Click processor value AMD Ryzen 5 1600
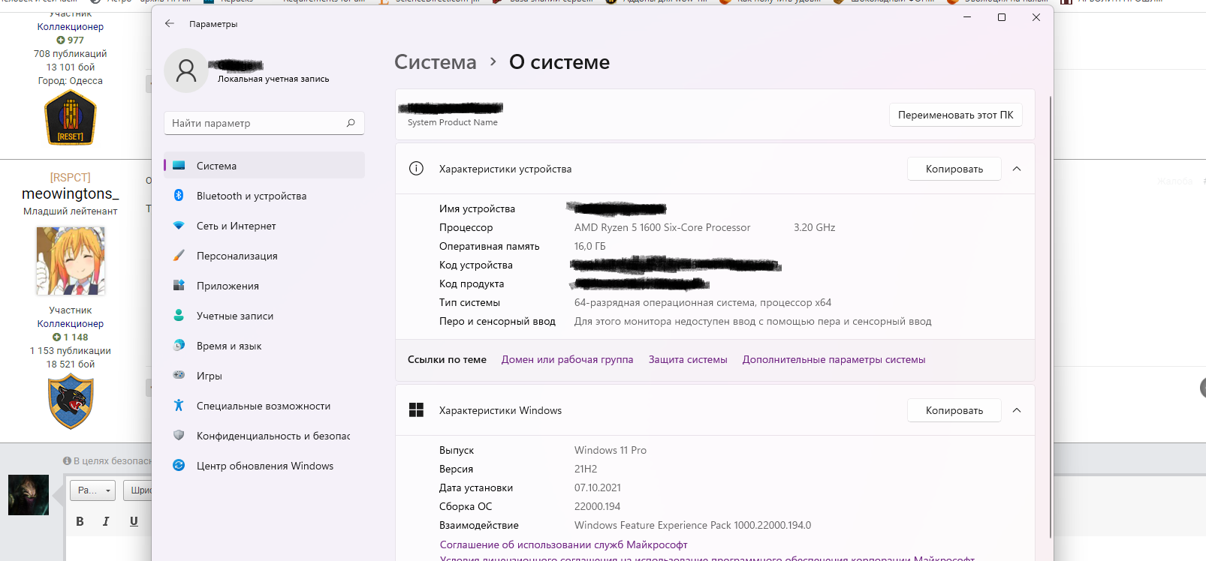 pos(662,227)
